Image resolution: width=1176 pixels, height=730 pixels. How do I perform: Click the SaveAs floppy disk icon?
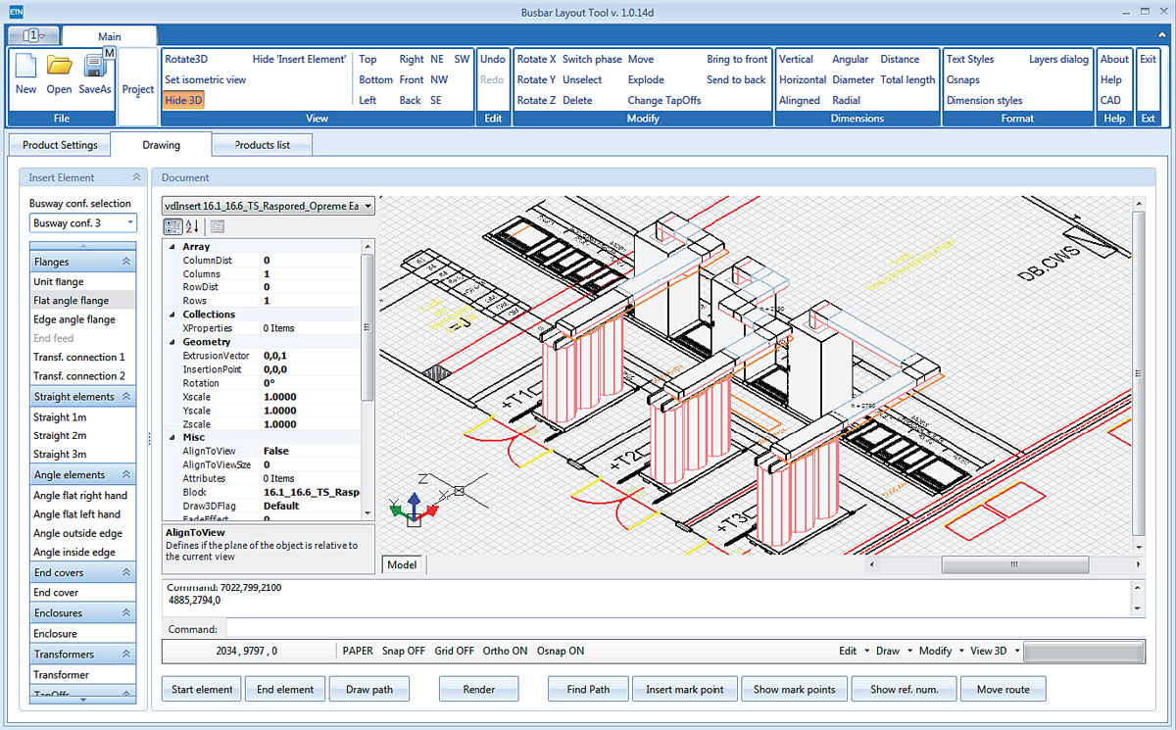(x=94, y=66)
